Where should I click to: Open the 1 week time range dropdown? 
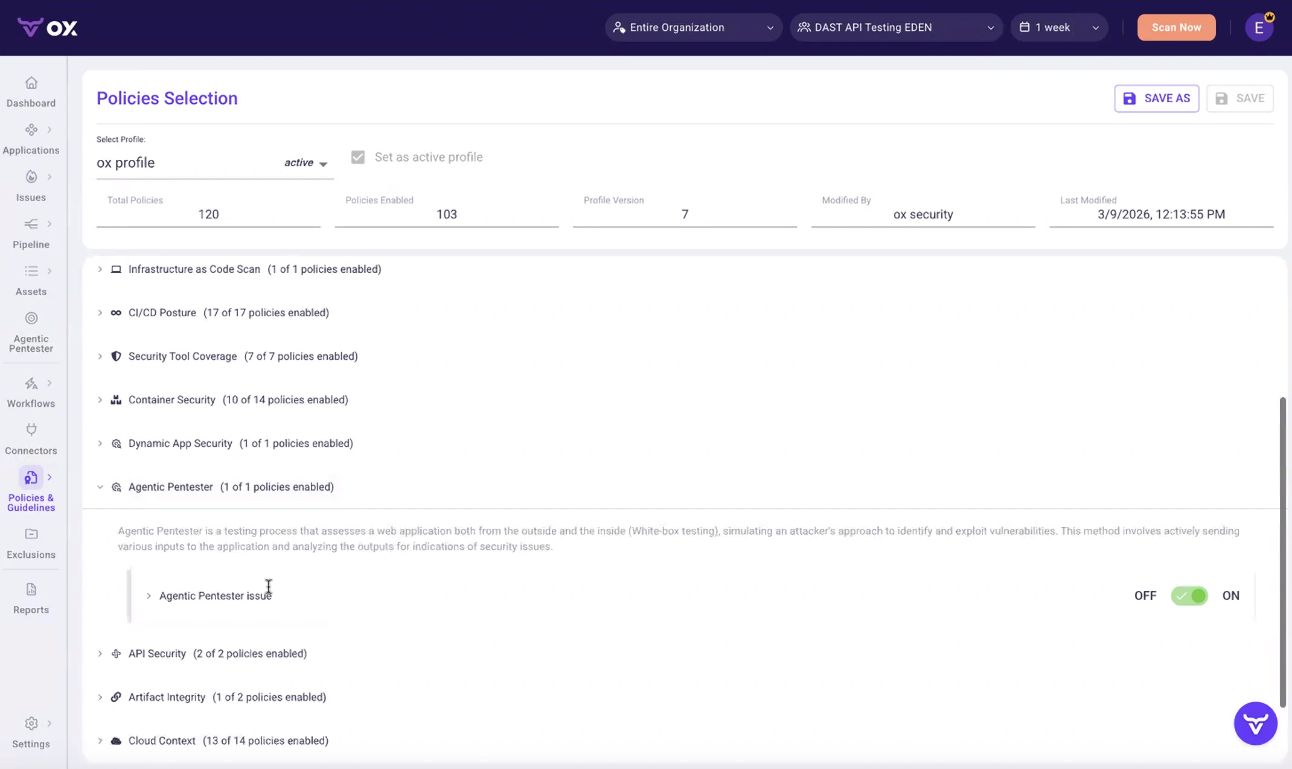point(1059,28)
